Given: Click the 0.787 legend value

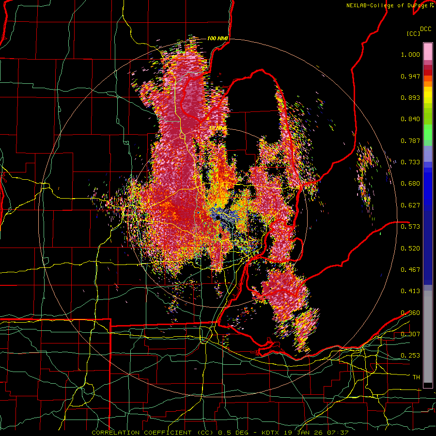Looking at the screenshot, I should (410, 140).
